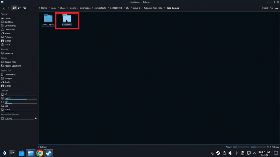
Task: Navigate to pfx in breadcrumb
Action: [x=127, y=8]
